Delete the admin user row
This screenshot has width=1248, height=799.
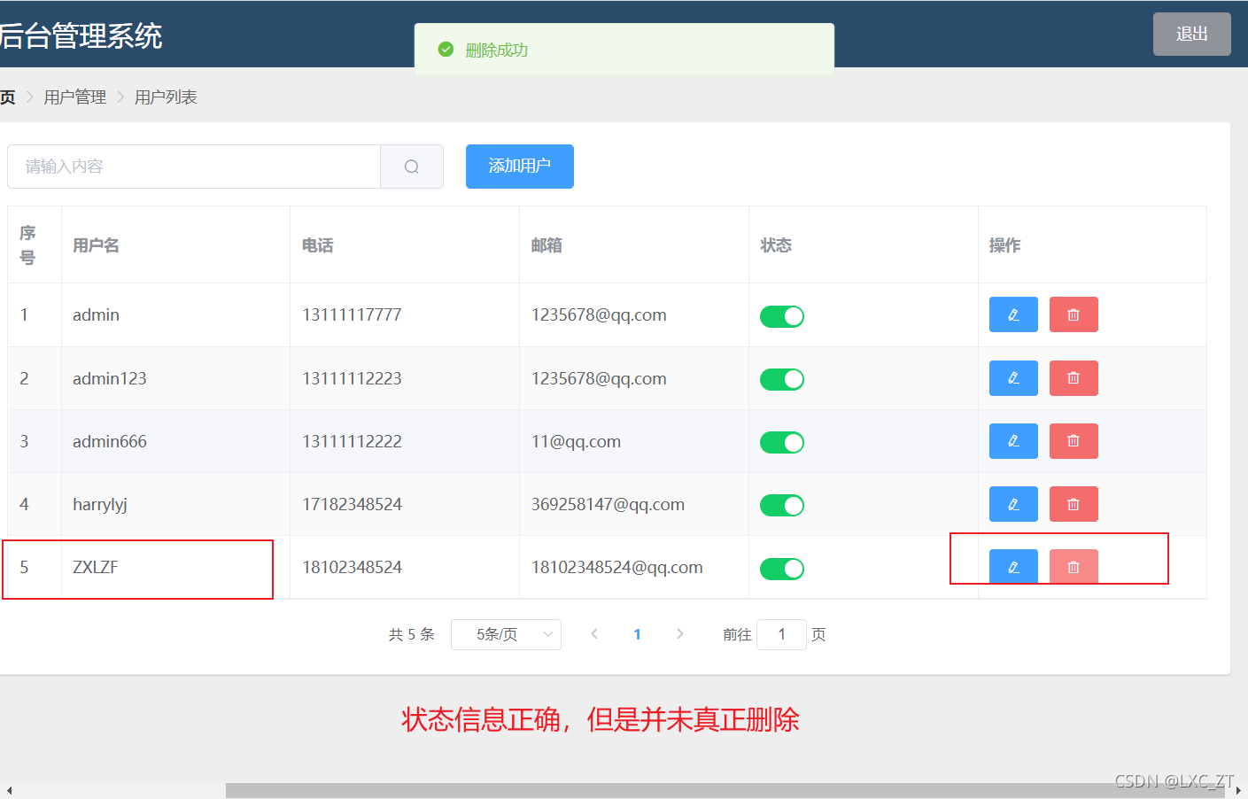coord(1074,314)
